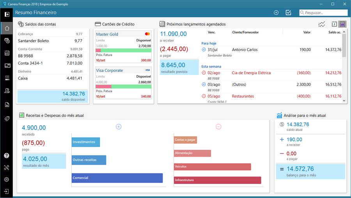Open the Visa Corporate card
This screenshot has width=351, height=198.
tap(124, 83)
